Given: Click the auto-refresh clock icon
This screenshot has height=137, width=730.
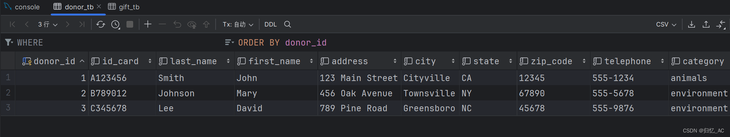Looking at the screenshot, I should click(x=116, y=24).
